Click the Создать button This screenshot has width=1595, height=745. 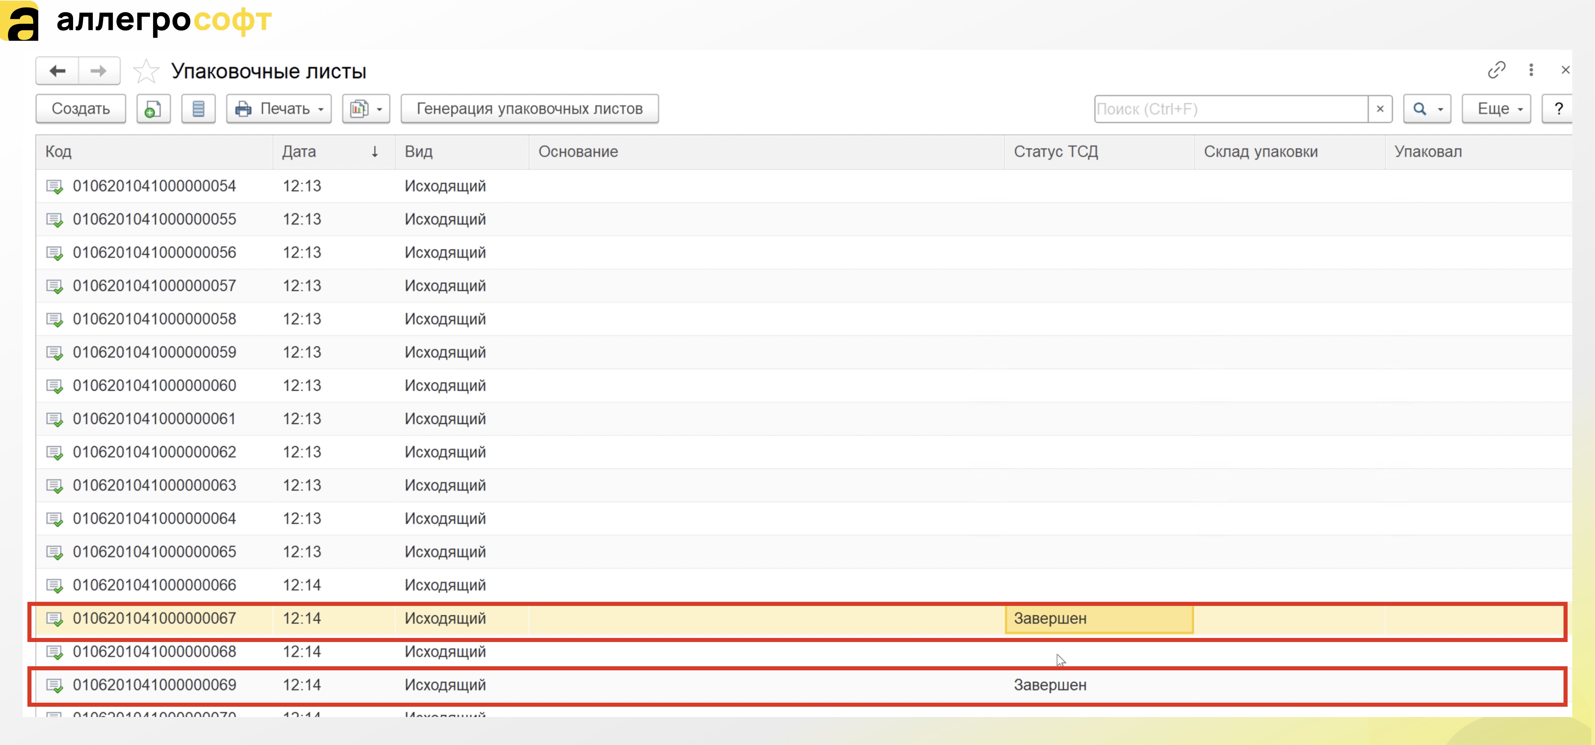pyautogui.click(x=80, y=109)
